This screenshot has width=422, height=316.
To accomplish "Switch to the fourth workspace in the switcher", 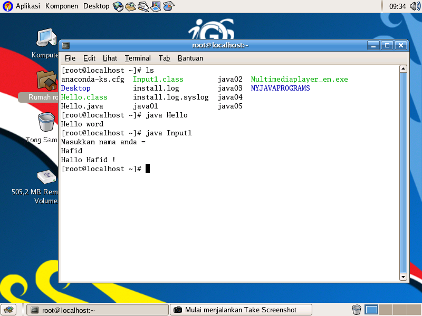I will pyautogui.click(x=414, y=310).
